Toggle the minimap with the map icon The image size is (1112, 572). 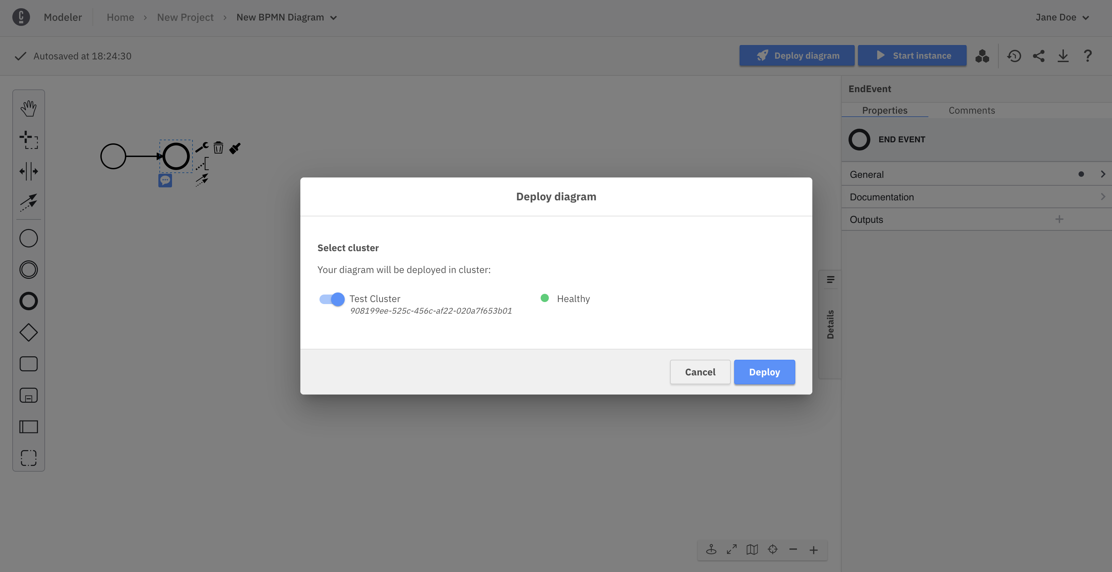752,549
